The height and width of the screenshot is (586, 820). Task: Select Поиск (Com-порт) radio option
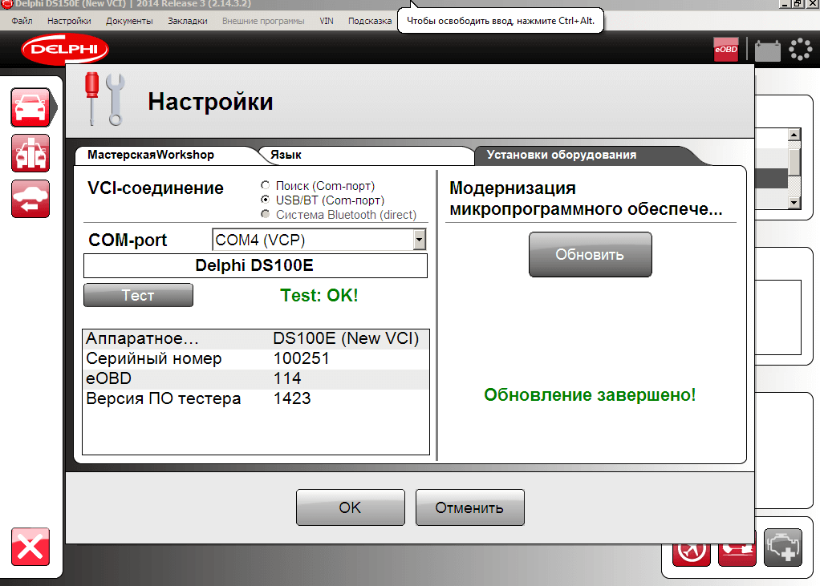tap(265, 185)
